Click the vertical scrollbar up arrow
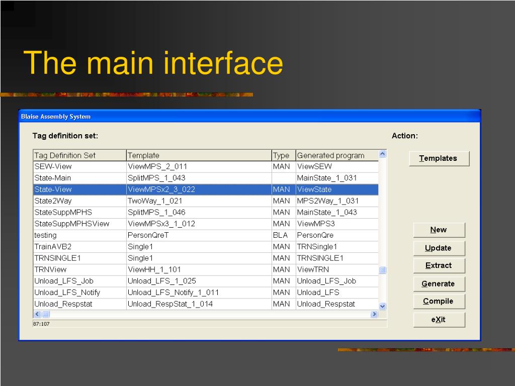The height and width of the screenshot is (386, 515). tap(382, 154)
